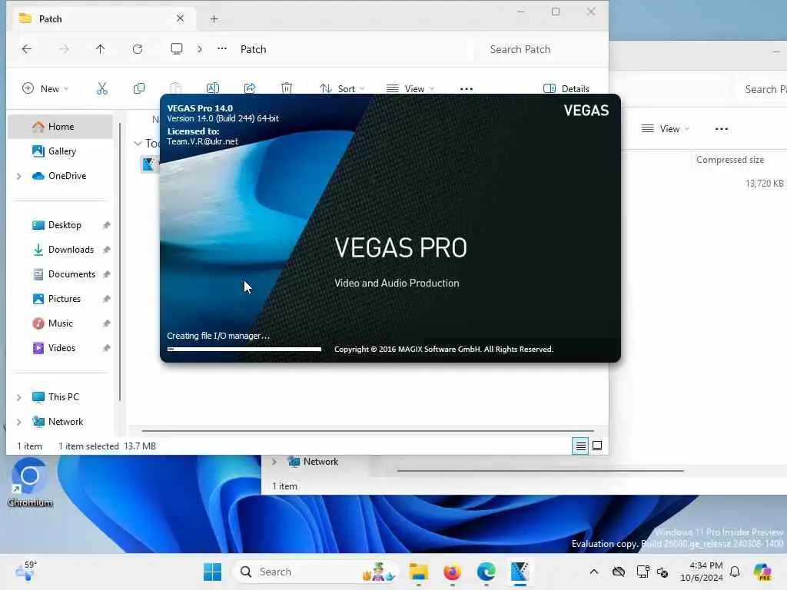Viewport: 787px width, 590px height.
Task: Click the selected file icon in list
Action: click(148, 164)
